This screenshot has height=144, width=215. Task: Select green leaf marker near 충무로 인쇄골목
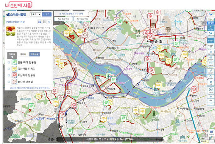point(176,44)
